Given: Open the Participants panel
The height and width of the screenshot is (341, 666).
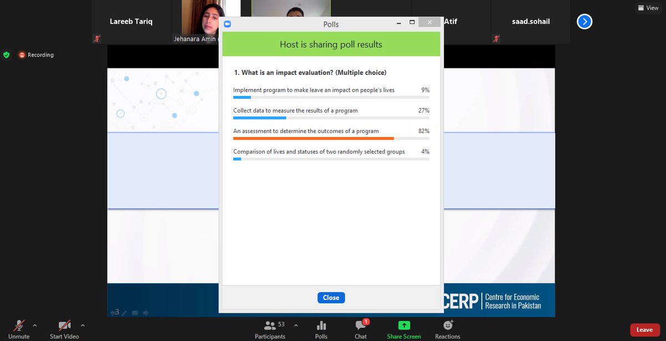Looking at the screenshot, I should 270,329.
